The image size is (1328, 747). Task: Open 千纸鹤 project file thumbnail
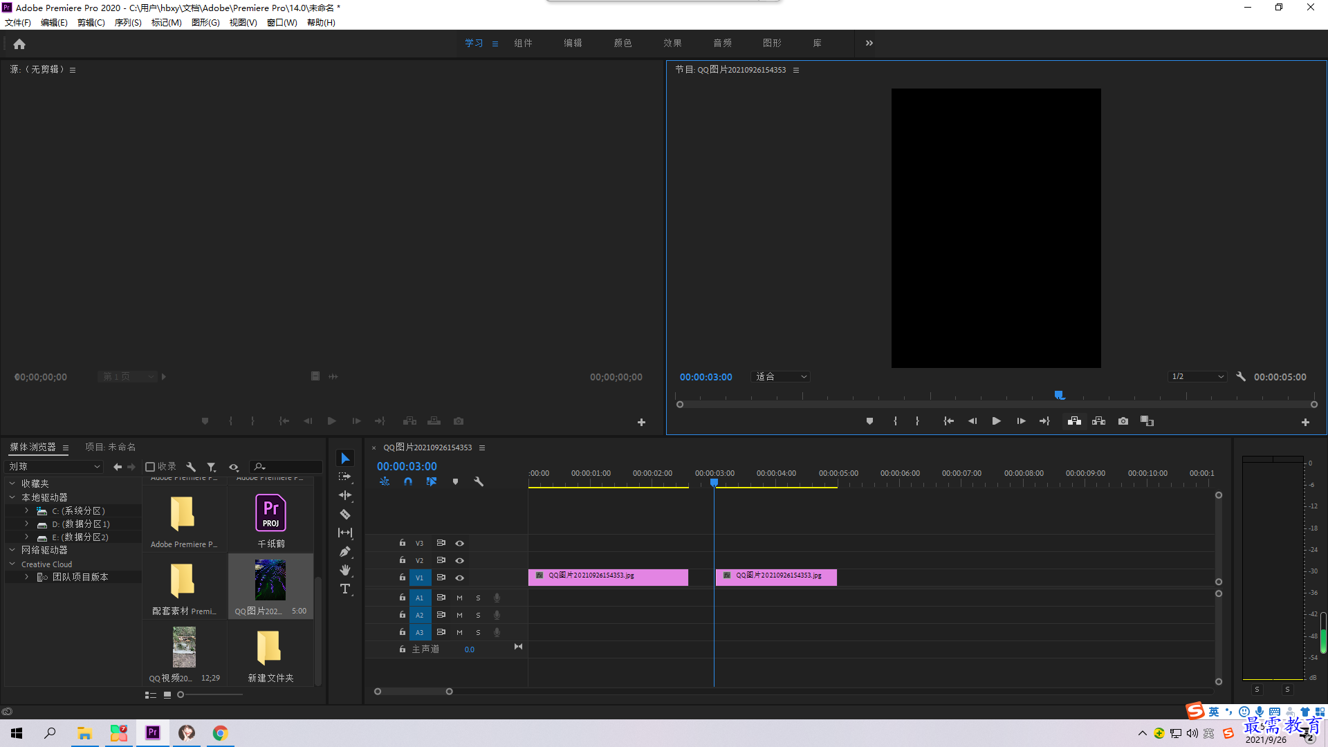(270, 513)
